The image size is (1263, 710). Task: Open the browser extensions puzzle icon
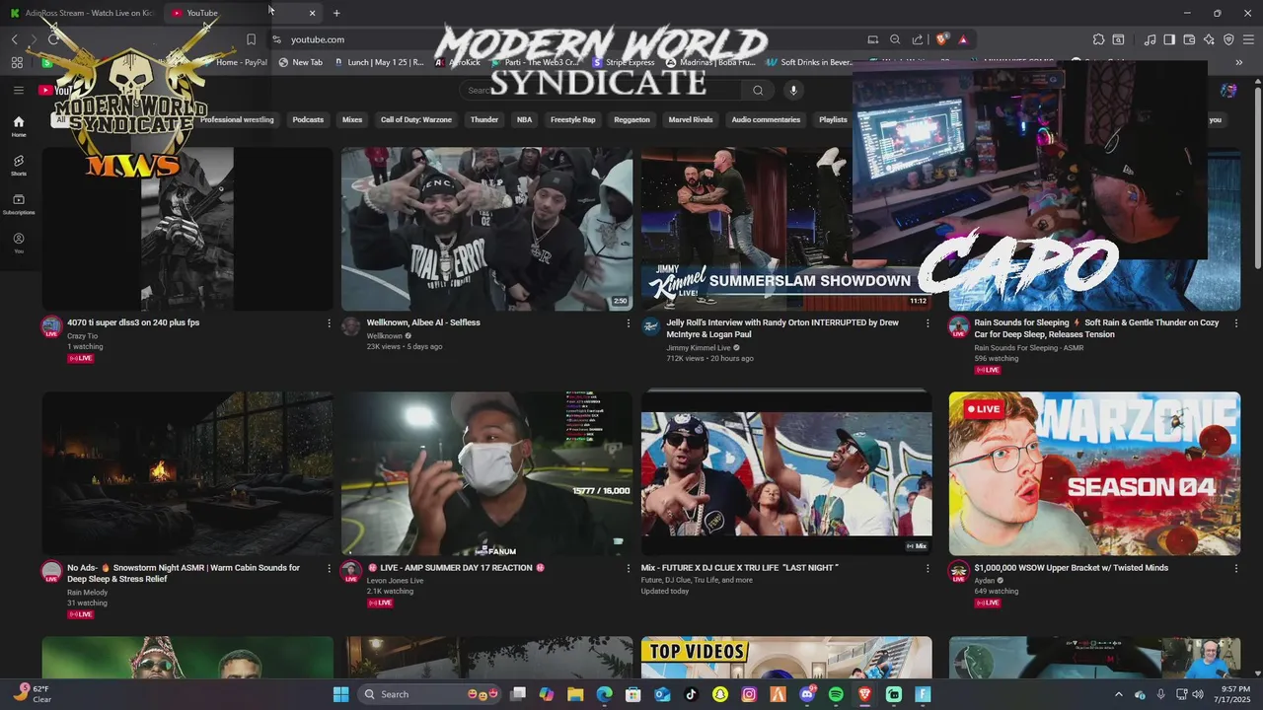(1098, 39)
